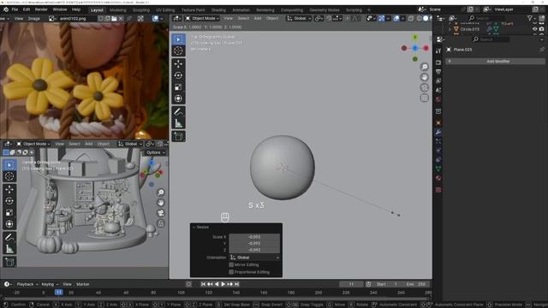Hide Circle.015 with eye icon
Viewport: 548px width, 308px height.
tap(534, 29)
